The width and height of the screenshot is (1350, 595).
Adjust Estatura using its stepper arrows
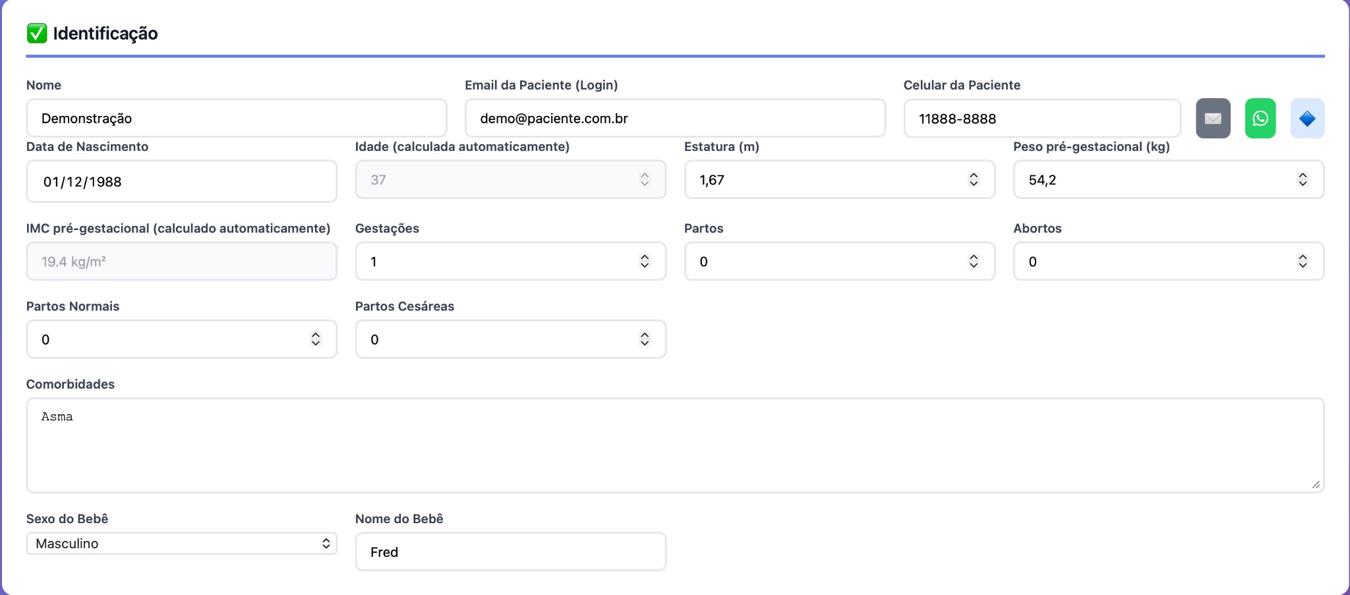click(x=974, y=180)
